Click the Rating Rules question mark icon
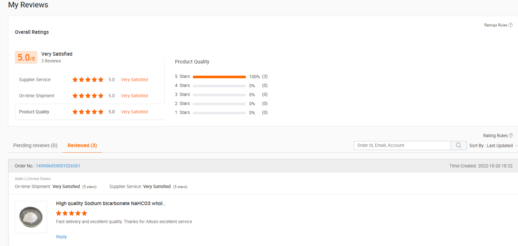518x246 pixels. coord(511,136)
